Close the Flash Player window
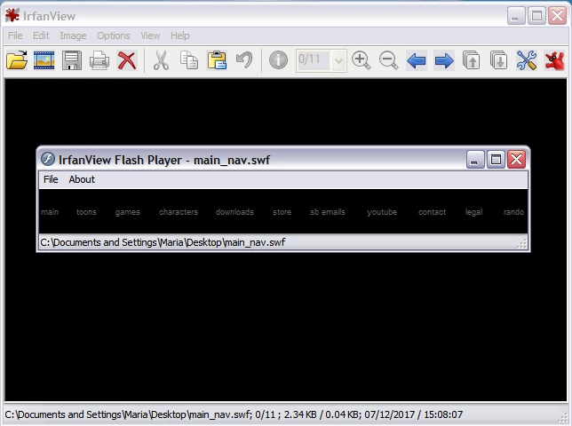Image resolution: width=572 pixels, height=426 pixels. [517, 159]
